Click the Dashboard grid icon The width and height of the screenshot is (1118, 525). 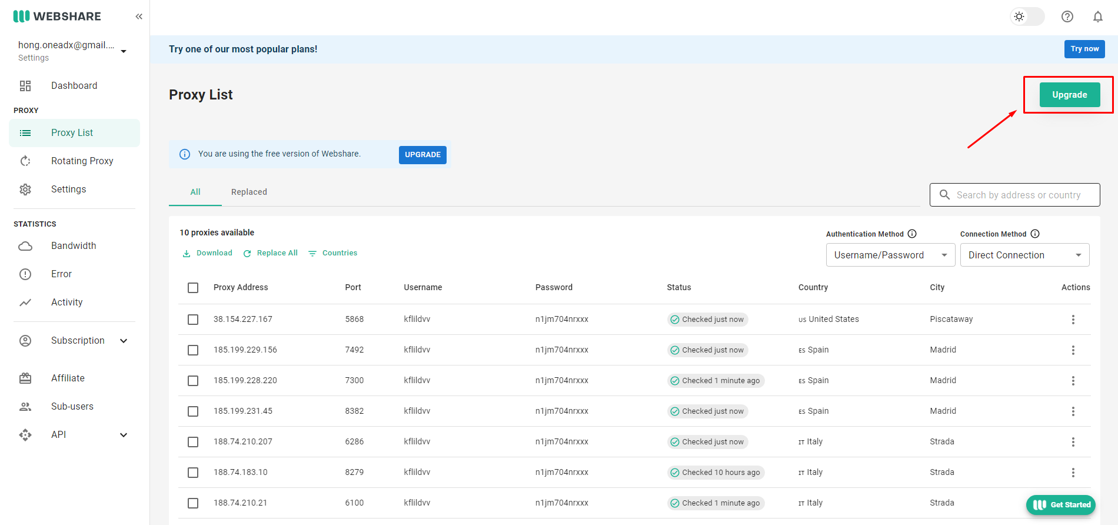coord(25,86)
